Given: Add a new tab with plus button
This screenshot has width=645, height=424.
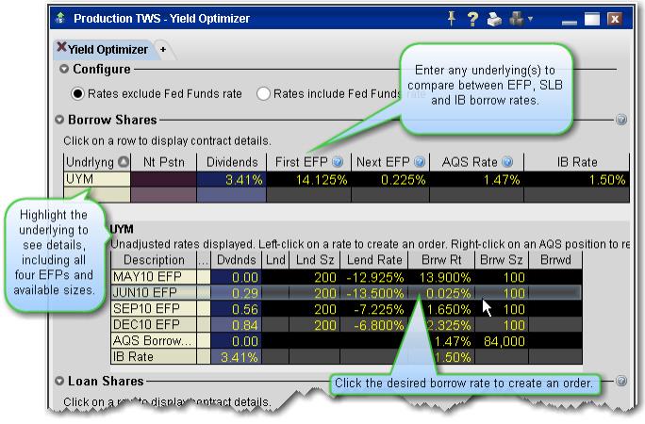Looking at the screenshot, I should [x=163, y=49].
